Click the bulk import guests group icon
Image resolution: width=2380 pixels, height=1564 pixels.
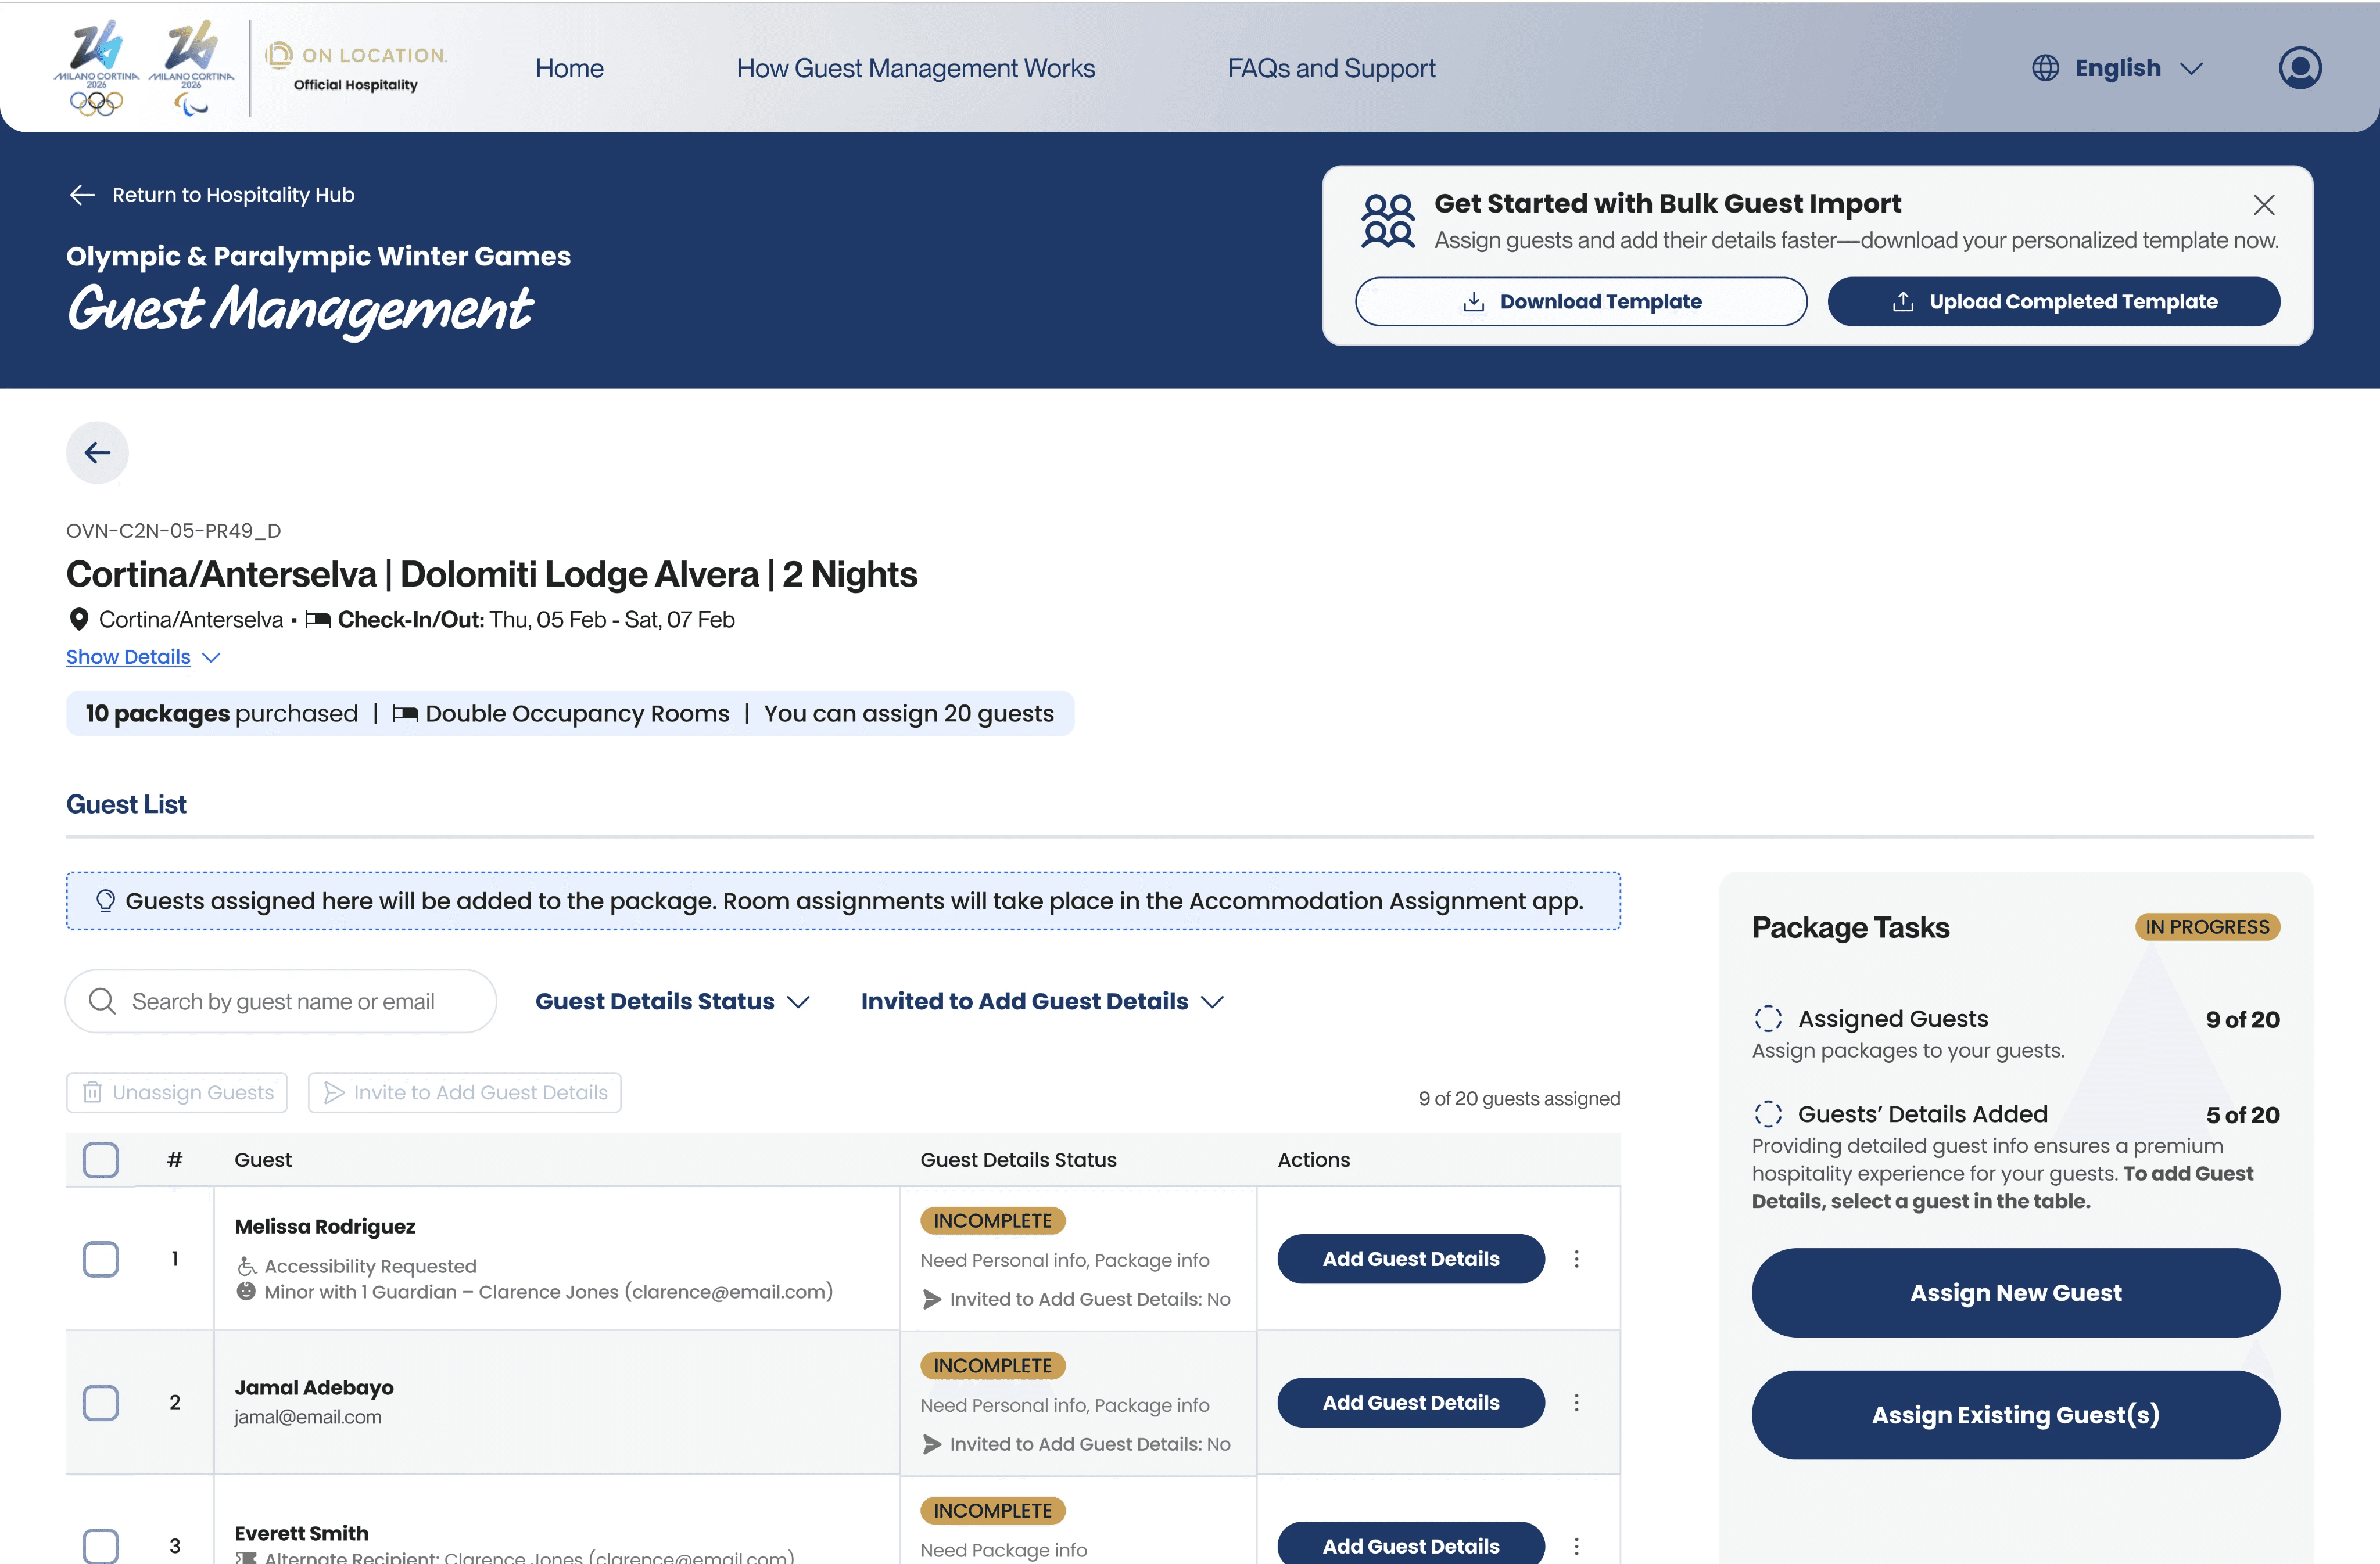point(1388,221)
